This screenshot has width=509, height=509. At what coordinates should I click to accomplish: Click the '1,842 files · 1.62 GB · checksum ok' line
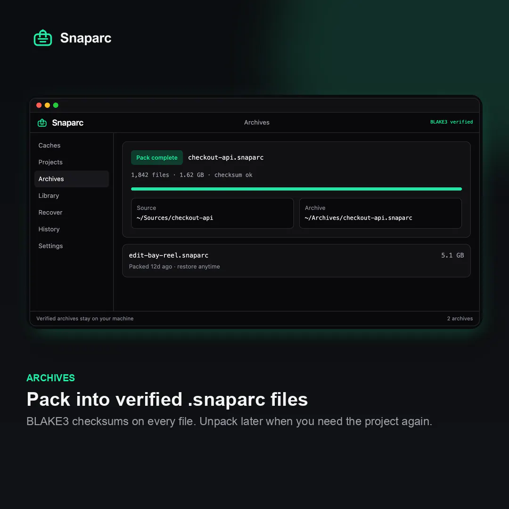coord(191,175)
